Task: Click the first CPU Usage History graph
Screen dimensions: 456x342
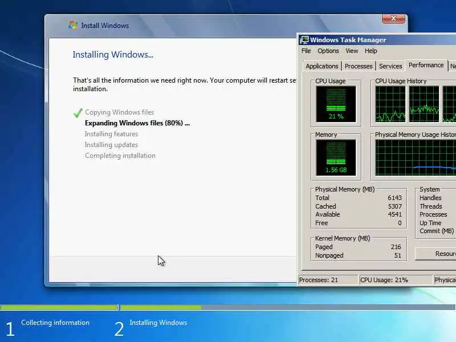Action: [x=390, y=104]
